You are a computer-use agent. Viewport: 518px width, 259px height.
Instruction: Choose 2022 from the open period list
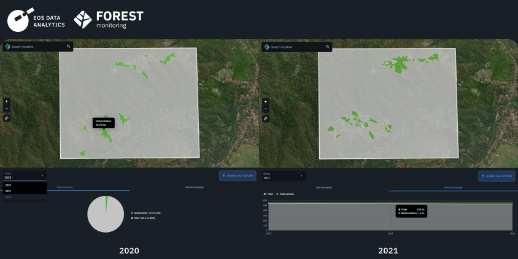click(25, 185)
